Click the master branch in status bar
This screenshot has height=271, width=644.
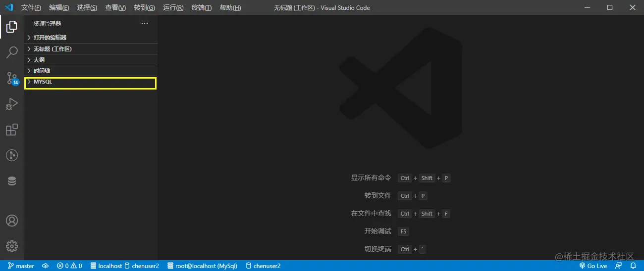click(x=21, y=266)
